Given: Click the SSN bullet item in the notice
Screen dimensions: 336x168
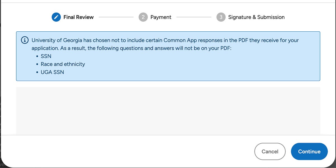Looking at the screenshot, I should [46, 56].
